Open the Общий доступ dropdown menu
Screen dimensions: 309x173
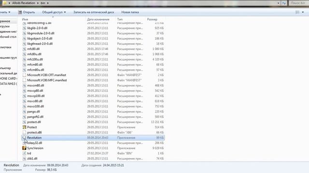pos(54,12)
